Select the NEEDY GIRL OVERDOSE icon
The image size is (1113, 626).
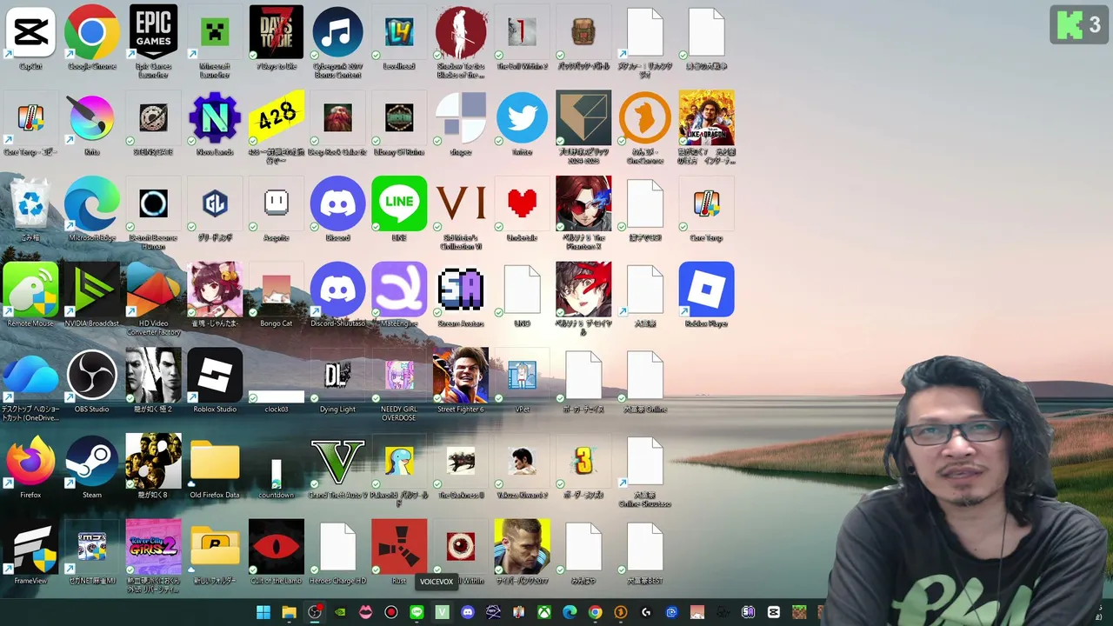click(399, 375)
